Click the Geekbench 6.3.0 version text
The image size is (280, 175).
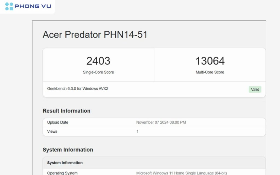coord(62,89)
